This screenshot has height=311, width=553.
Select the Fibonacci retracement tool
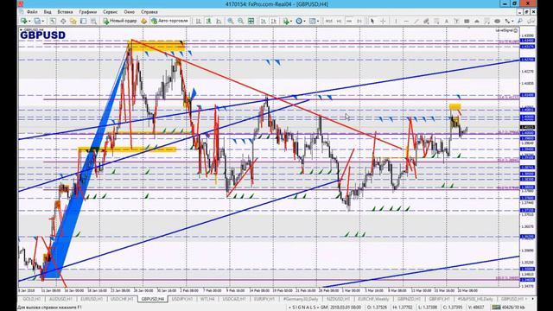436,21
